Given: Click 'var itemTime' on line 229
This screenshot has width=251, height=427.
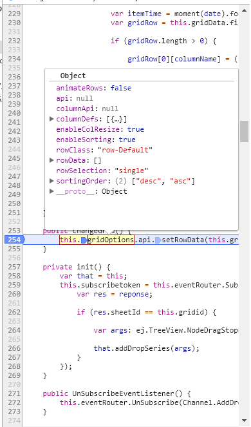Looking at the screenshot, I should click(136, 14).
